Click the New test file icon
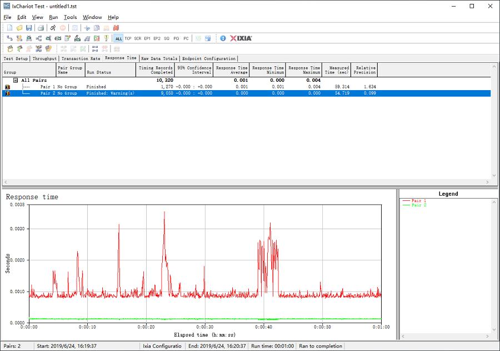The width and height of the screenshot is (500, 351). (9, 28)
